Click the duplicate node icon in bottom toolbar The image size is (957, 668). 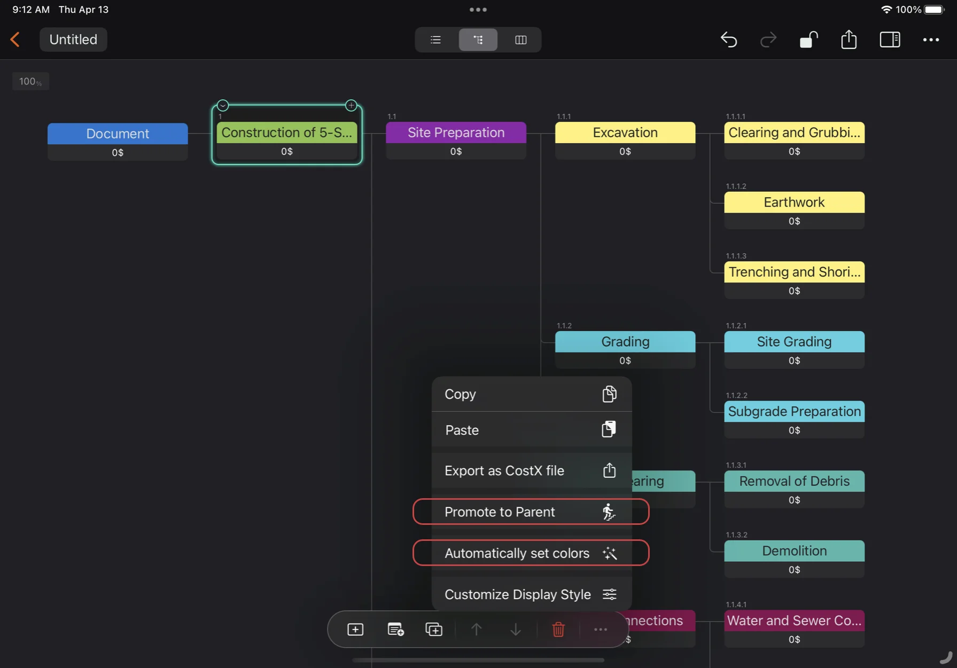[x=434, y=630]
